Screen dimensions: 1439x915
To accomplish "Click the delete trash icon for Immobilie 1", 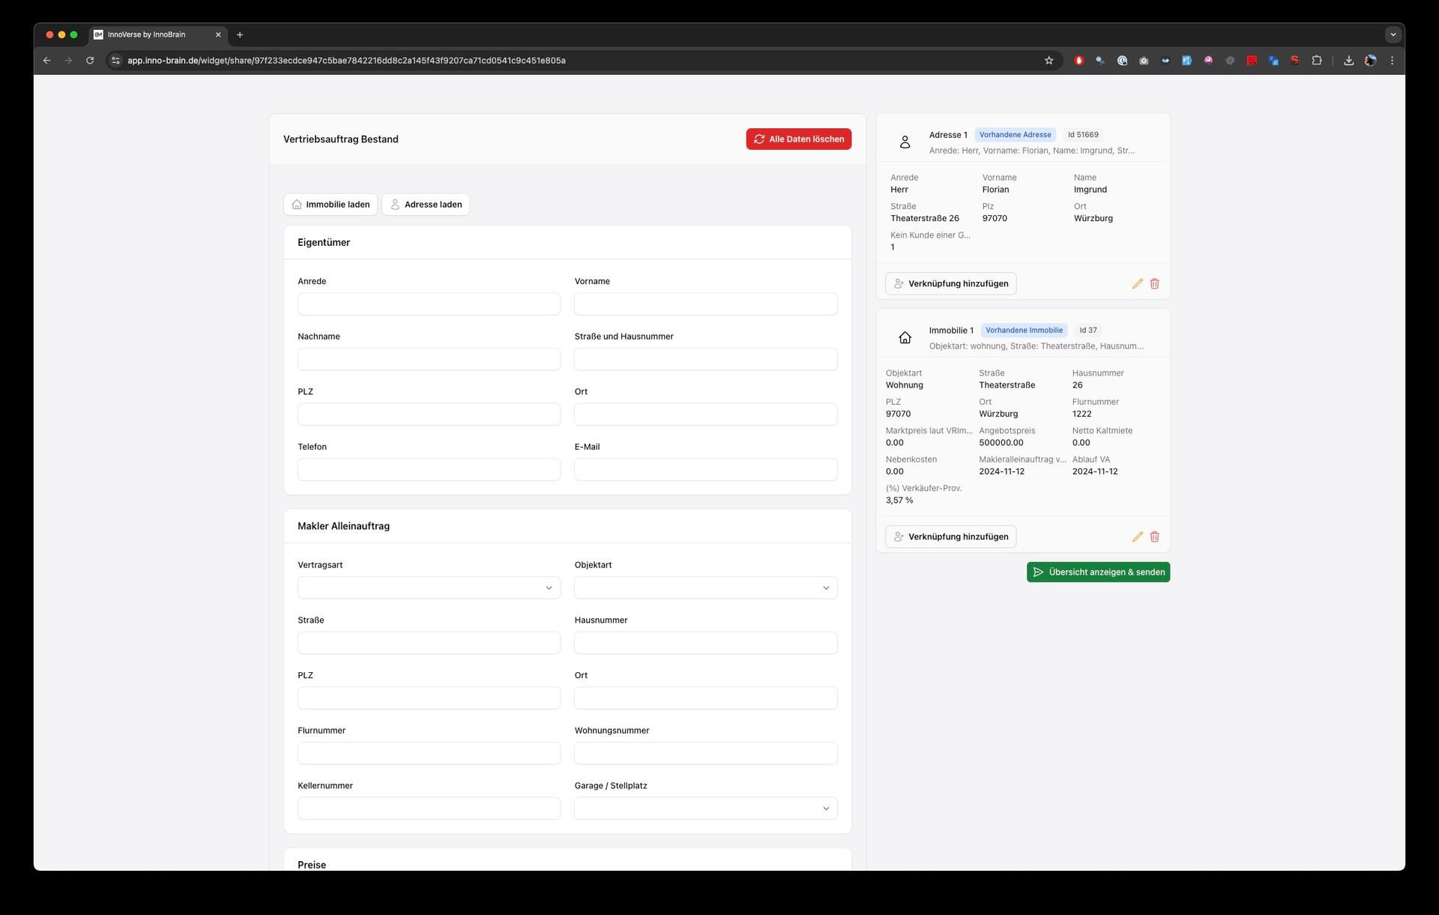I will [x=1155, y=537].
